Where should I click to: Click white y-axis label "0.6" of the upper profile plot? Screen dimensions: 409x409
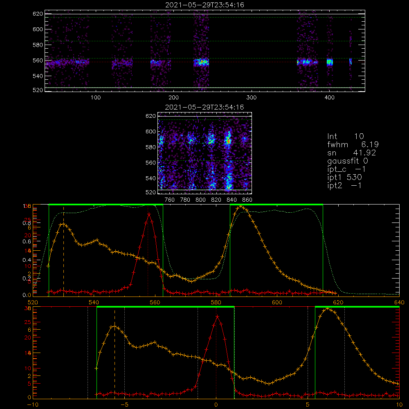point(27,241)
